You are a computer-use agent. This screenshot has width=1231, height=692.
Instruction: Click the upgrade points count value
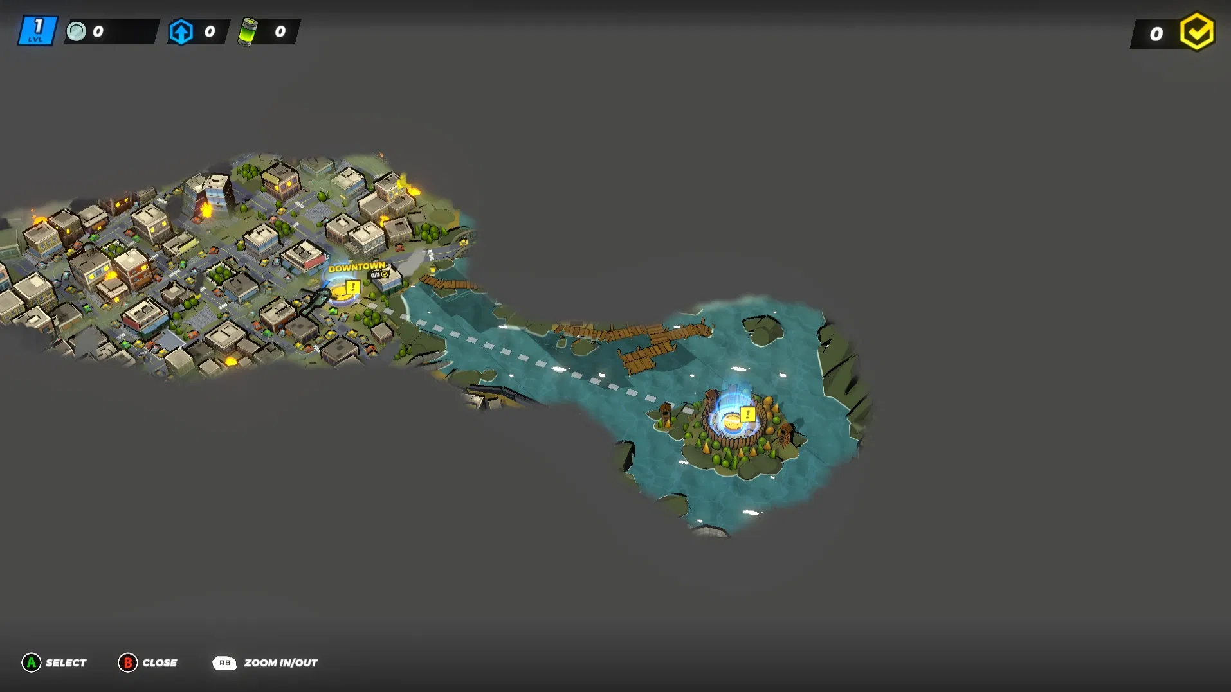click(210, 31)
